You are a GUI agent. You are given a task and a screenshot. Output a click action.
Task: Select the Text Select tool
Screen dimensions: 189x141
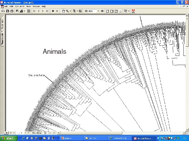point(75,11)
